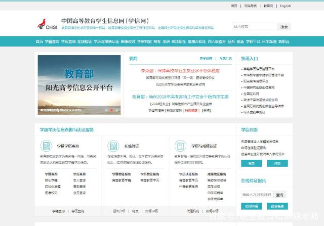
Task: Open 学籍查询 in the navigation bar
Action: pyautogui.click(x=53, y=41)
